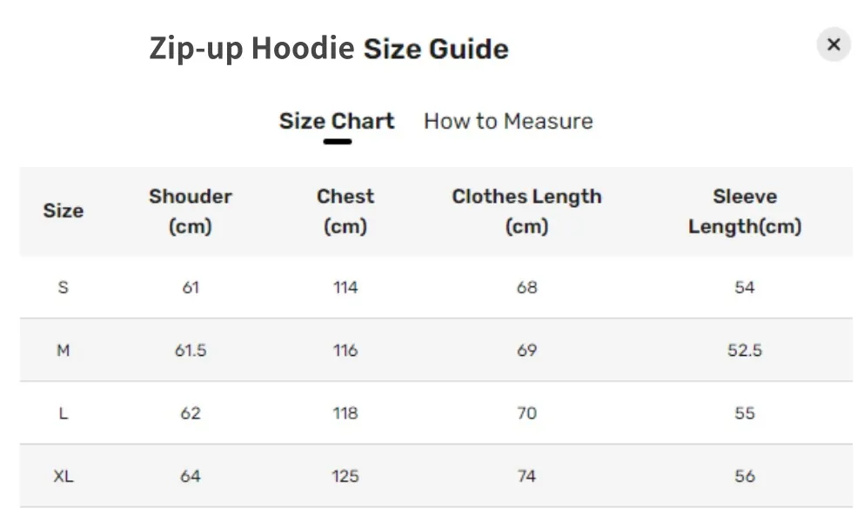Image resolution: width=864 pixels, height=522 pixels.
Task: Click the 56 sleeve length for XL
Action: coord(745,476)
